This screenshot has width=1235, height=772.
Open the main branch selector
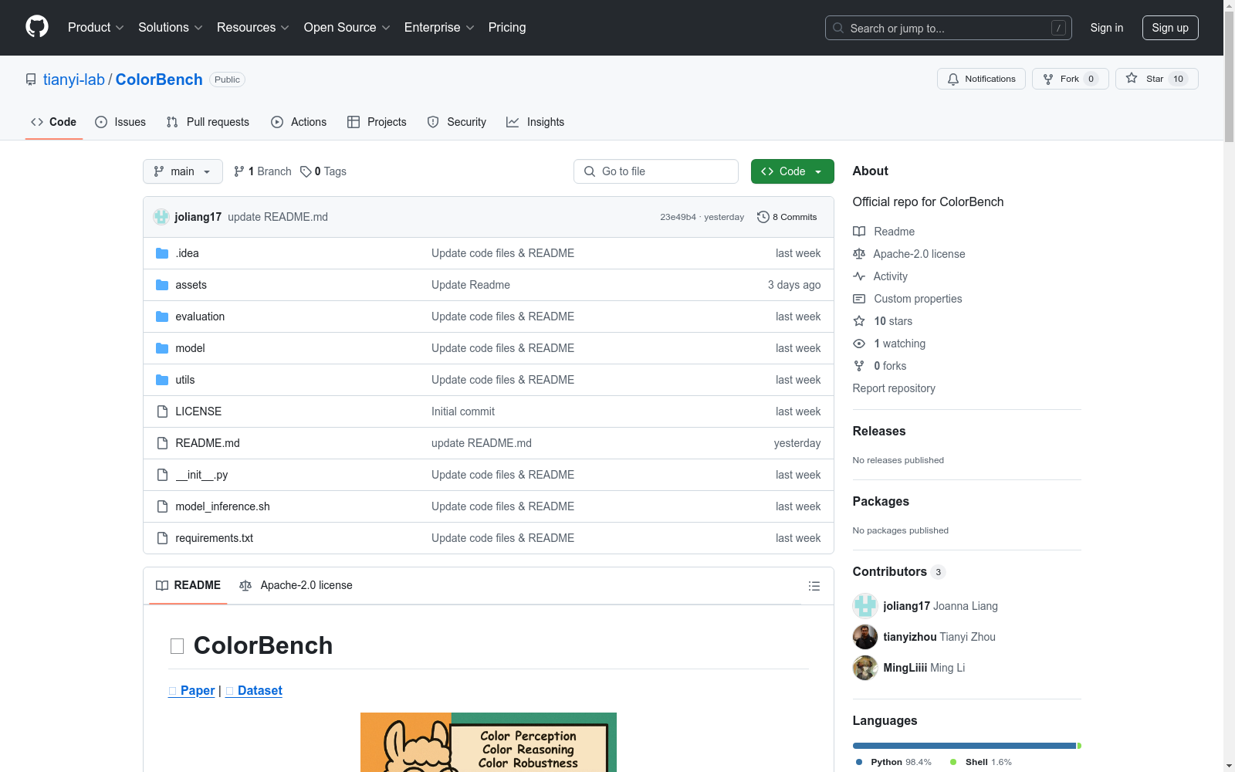[183, 171]
